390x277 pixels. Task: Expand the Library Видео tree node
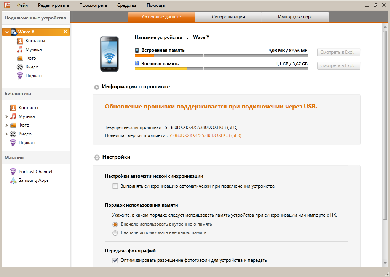[x=6, y=134]
